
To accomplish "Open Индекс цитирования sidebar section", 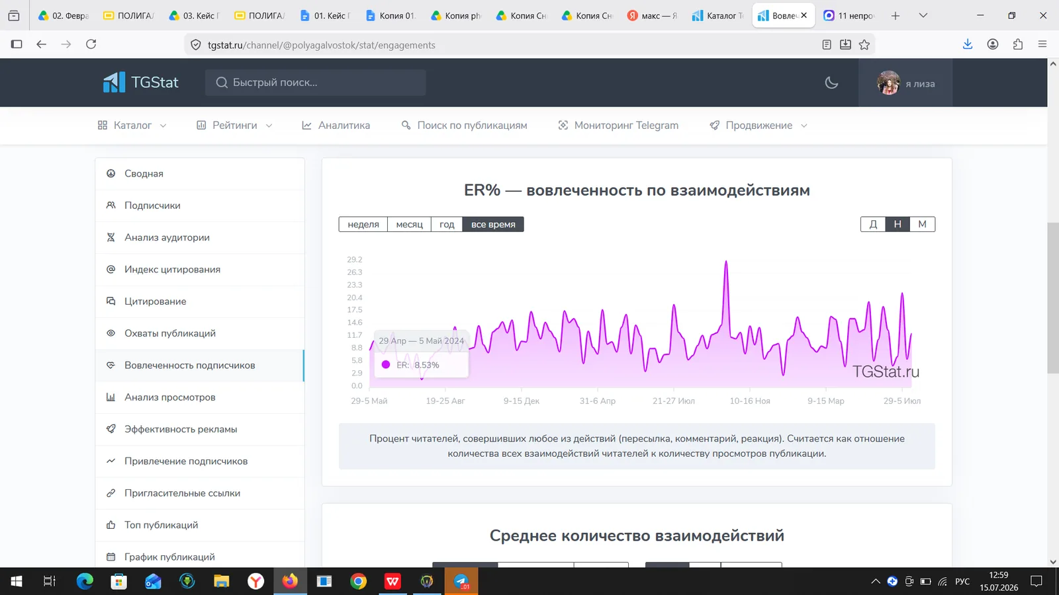I will tap(200, 270).
